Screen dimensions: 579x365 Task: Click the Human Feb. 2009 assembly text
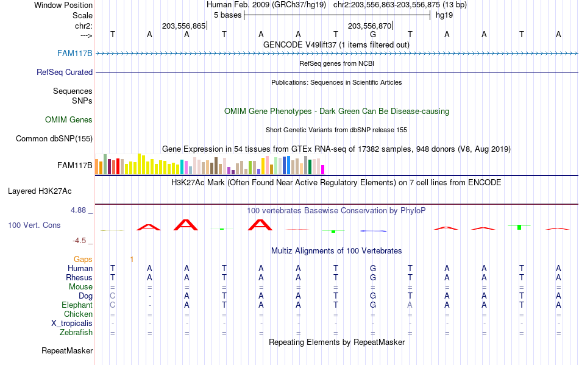[266, 5]
